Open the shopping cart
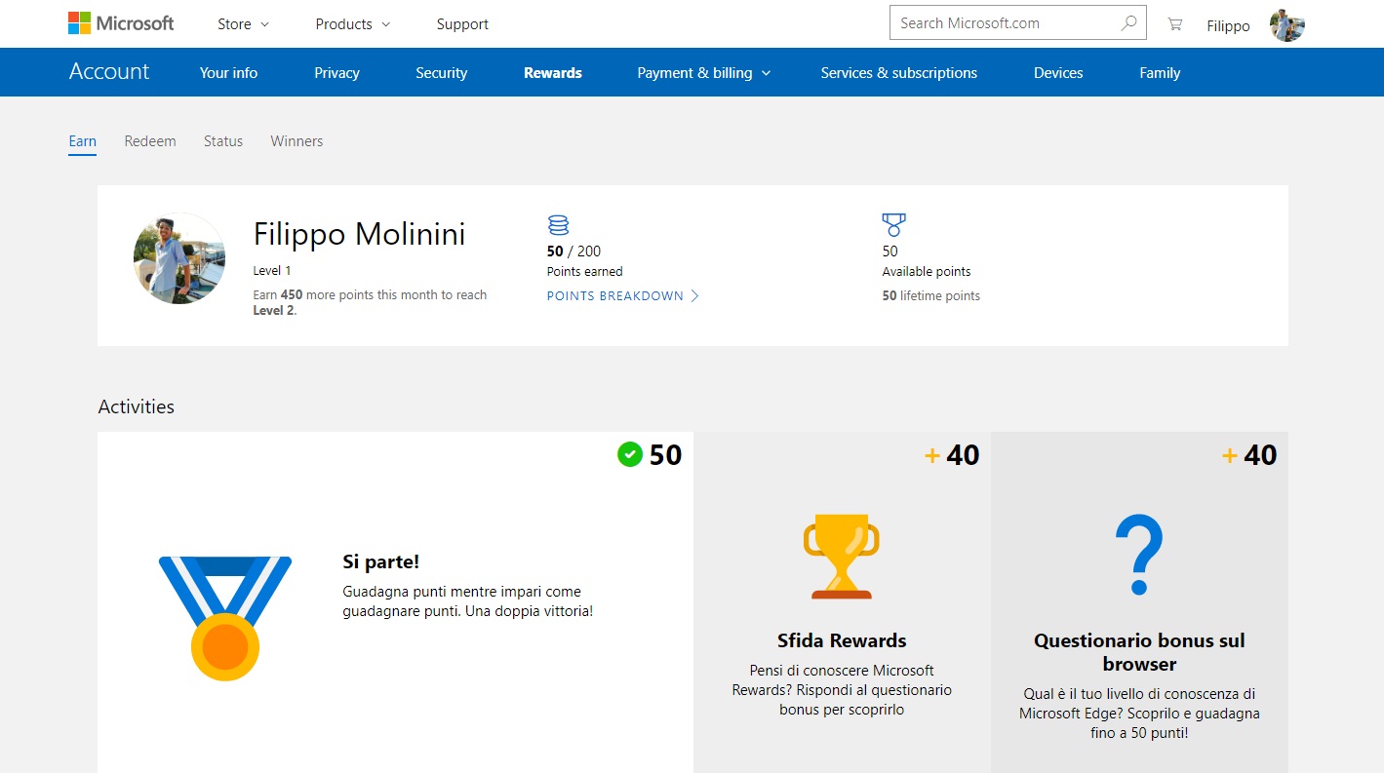 (x=1174, y=24)
